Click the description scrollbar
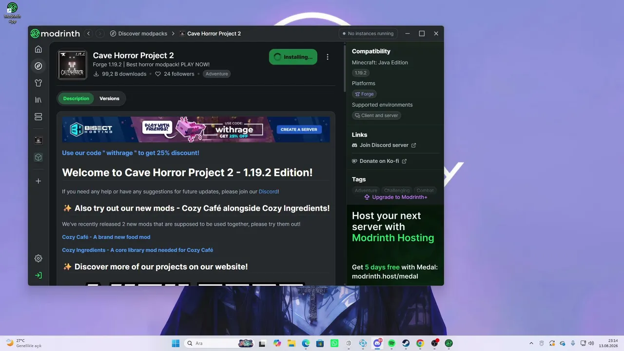The width and height of the screenshot is (624, 351). click(x=344, y=68)
